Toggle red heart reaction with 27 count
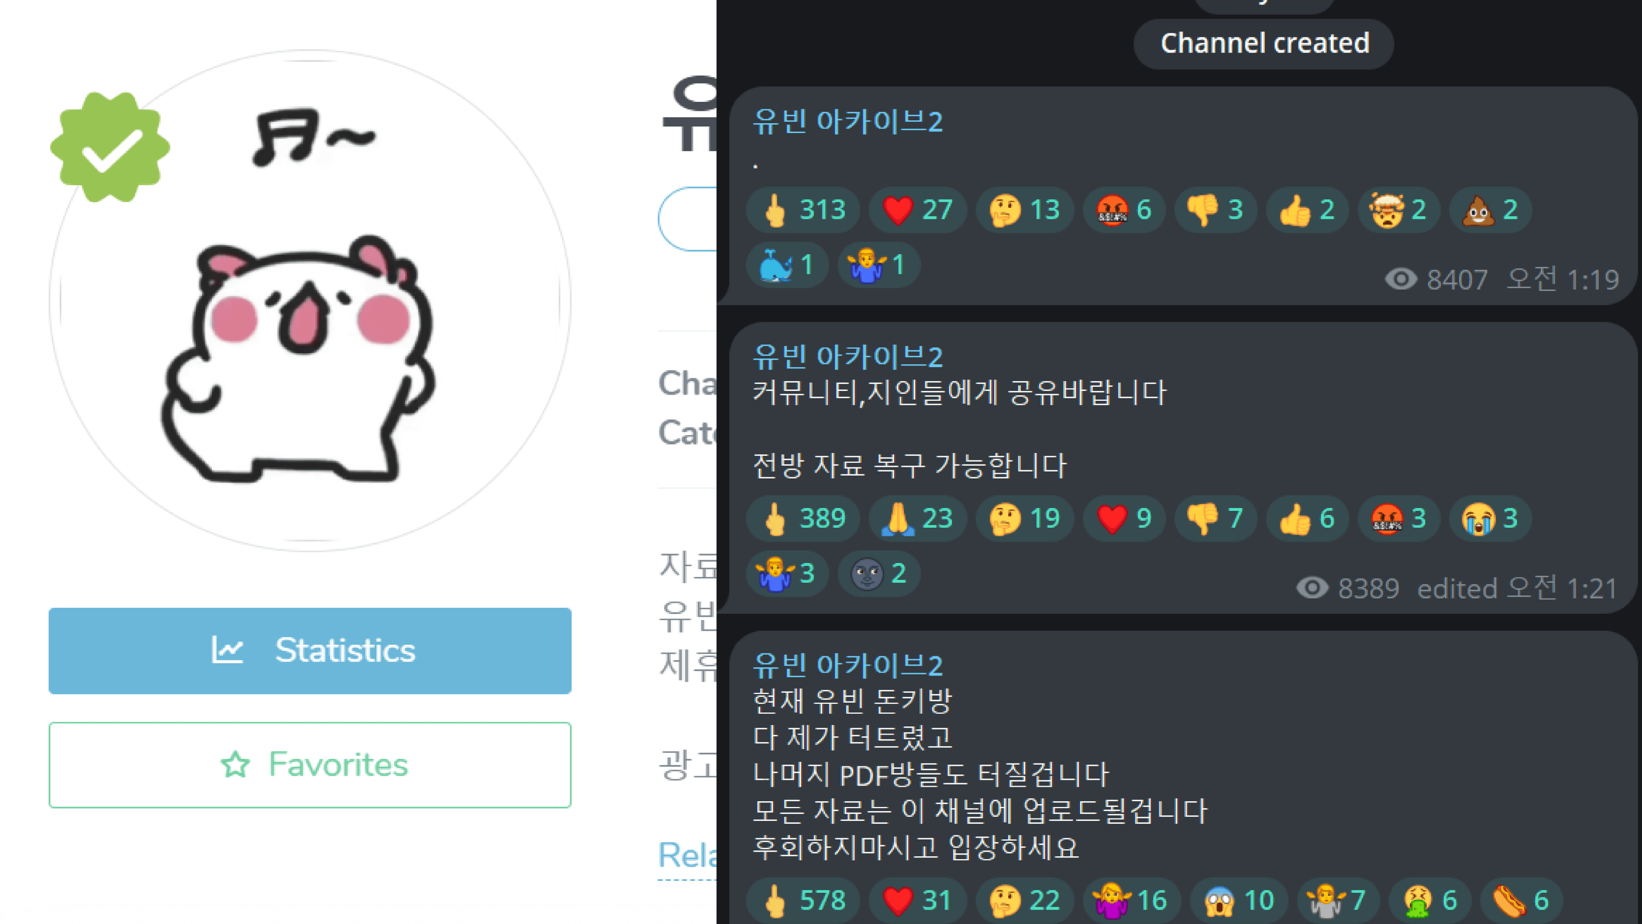 tap(918, 210)
